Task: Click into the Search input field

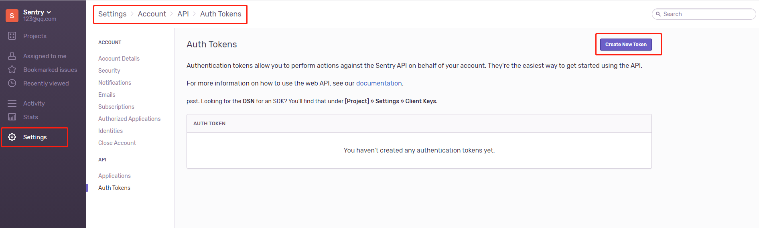Action: coord(706,14)
